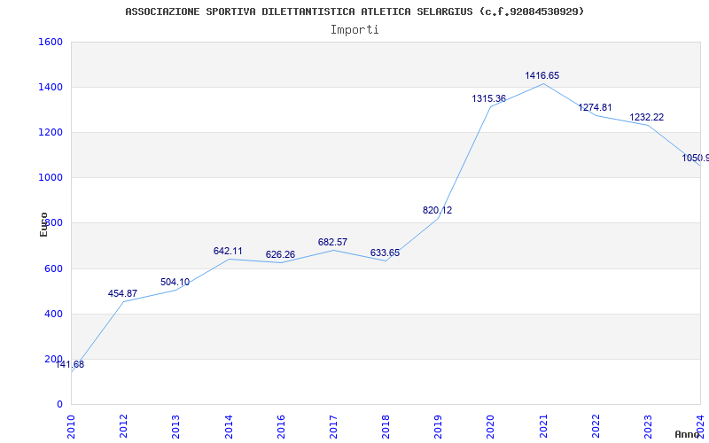Click the data label 820.12
Image resolution: width=709 pixels, height=443 pixels.
pyautogui.click(x=437, y=210)
